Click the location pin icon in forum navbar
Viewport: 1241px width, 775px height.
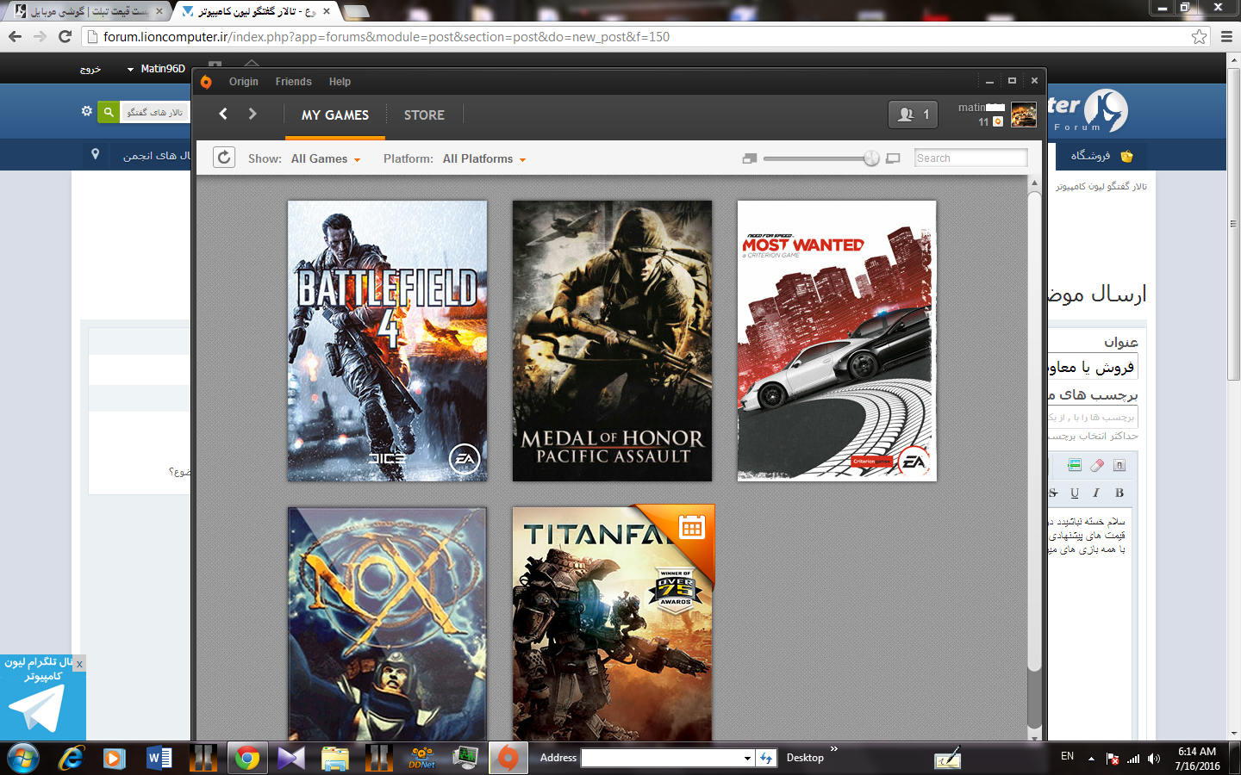(95, 154)
